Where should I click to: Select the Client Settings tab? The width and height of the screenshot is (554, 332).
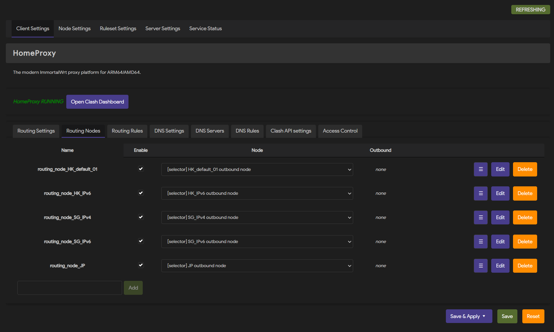[x=33, y=28]
